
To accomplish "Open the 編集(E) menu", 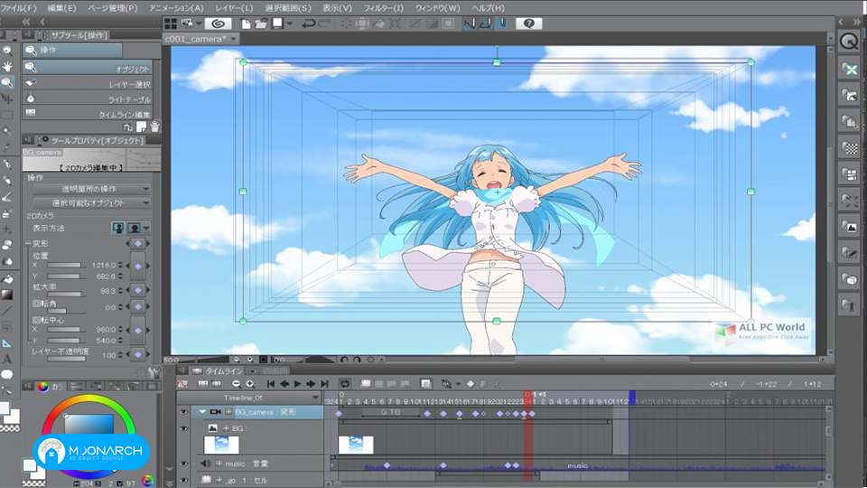I will pos(62,8).
